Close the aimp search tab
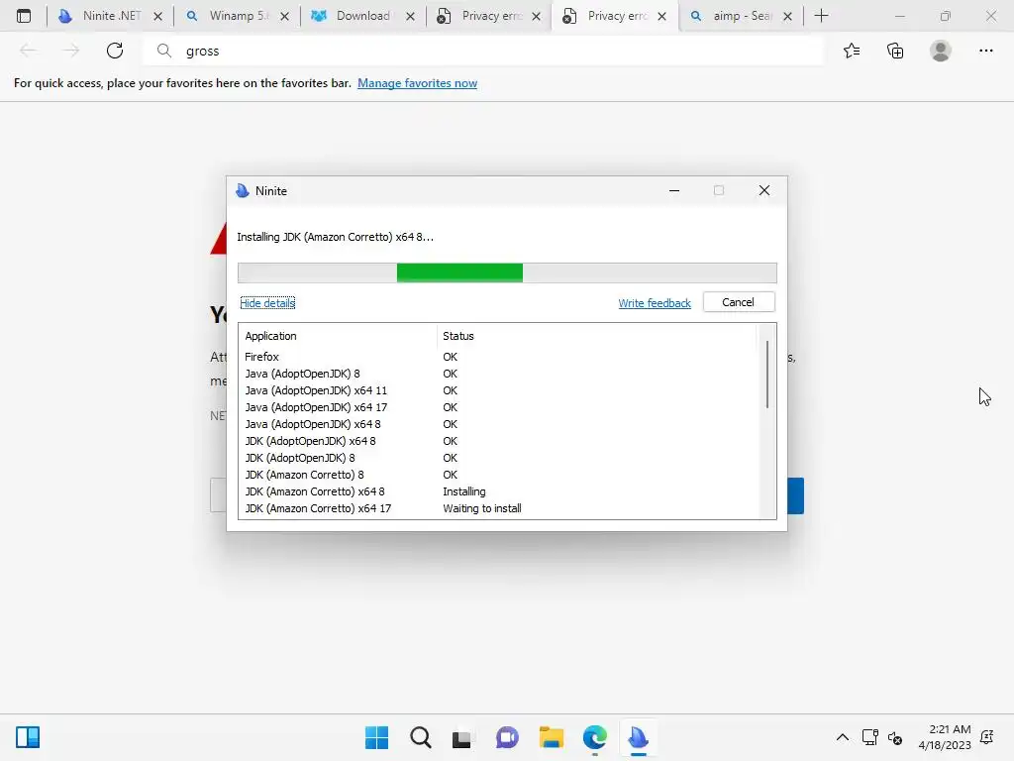 click(787, 16)
